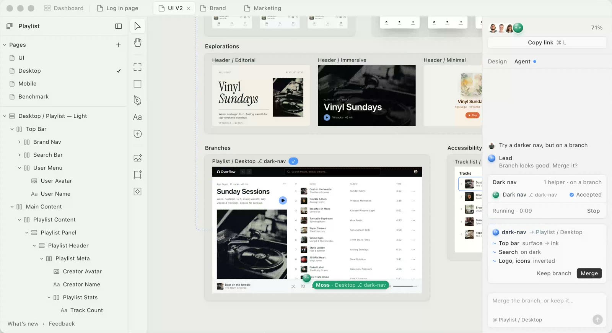
Task: Collapse the Main Content layer
Action: click(12, 207)
